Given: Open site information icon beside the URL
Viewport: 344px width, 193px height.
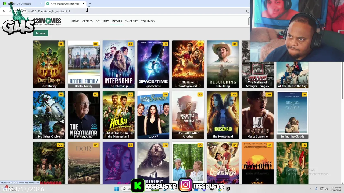Looking at the screenshot, I should [x=24, y=11].
